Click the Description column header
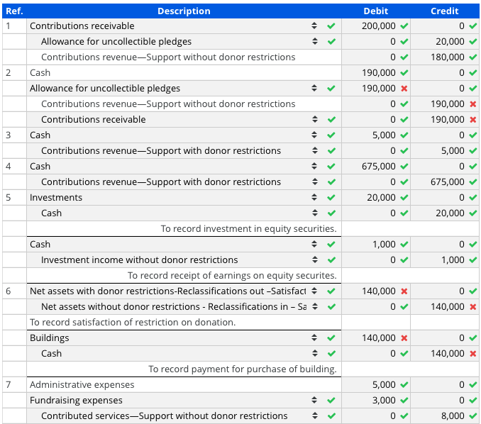Image resolution: width=481 pixels, height=424 pixels. point(184,11)
